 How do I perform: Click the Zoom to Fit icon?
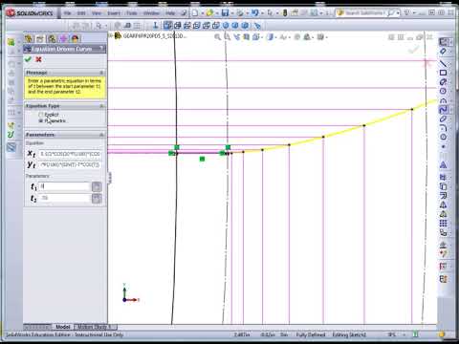pos(218,37)
